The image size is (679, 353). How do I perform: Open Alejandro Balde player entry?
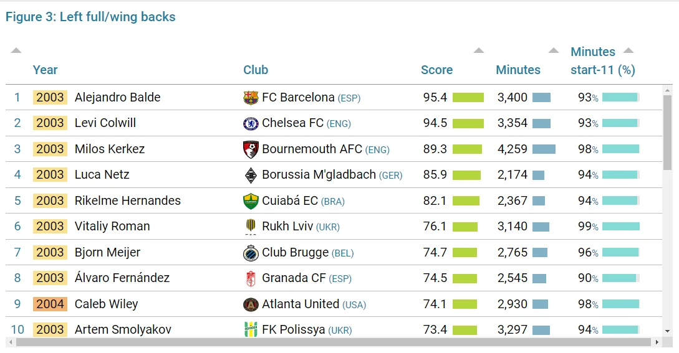pyautogui.click(x=117, y=98)
